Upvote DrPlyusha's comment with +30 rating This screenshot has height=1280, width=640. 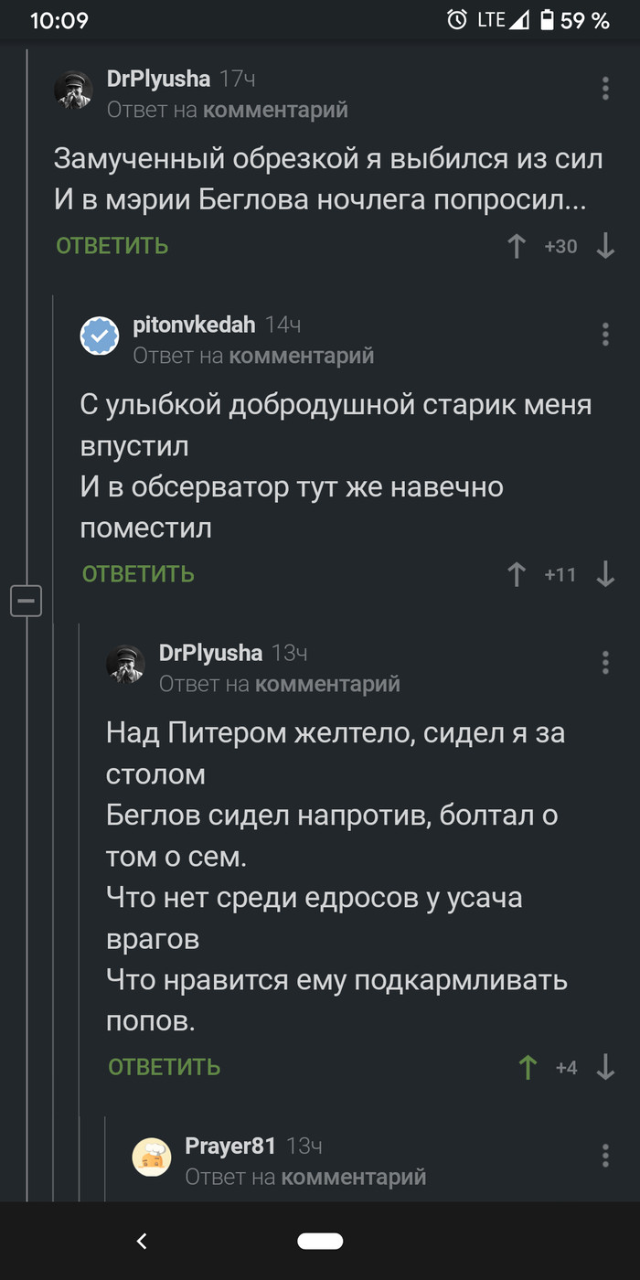pos(517,246)
